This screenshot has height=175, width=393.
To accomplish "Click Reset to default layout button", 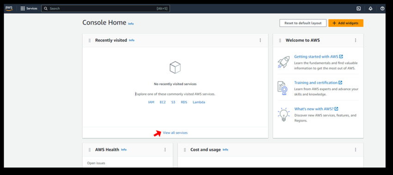I will pyautogui.click(x=303, y=23).
